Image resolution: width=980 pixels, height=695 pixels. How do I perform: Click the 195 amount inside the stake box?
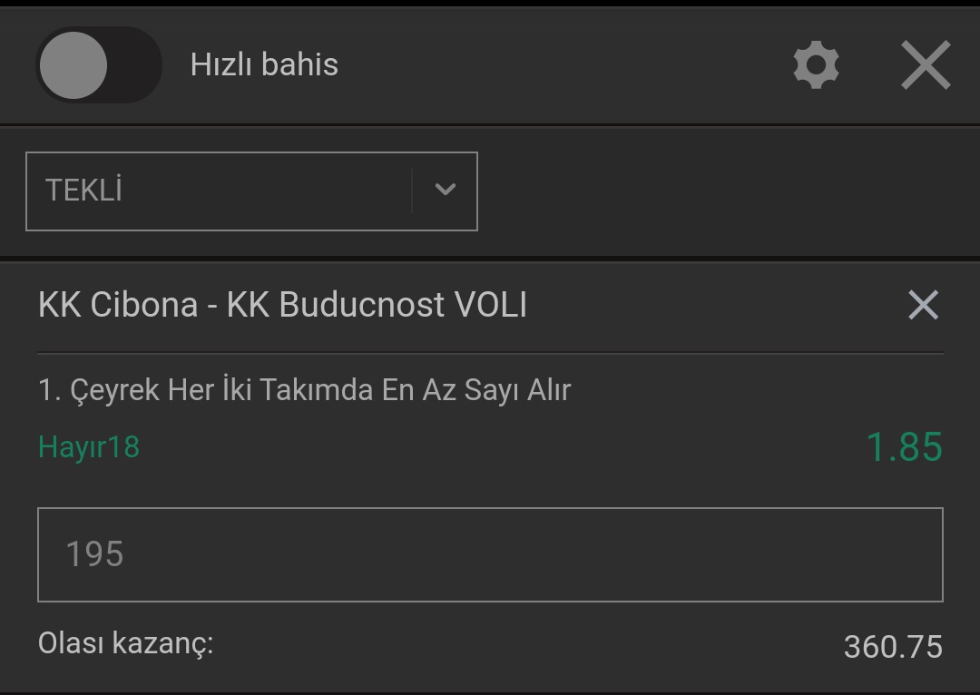(x=95, y=554)
